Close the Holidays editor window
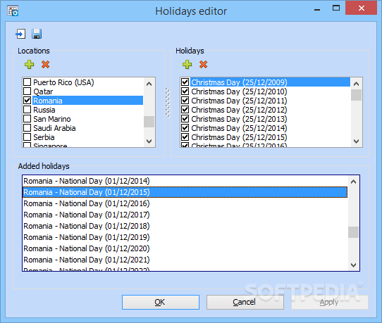 coord(362,8)
